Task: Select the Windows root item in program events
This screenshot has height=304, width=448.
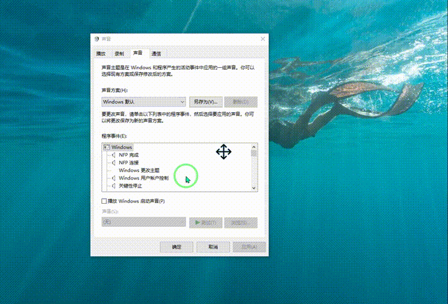Action: [122, 147]
